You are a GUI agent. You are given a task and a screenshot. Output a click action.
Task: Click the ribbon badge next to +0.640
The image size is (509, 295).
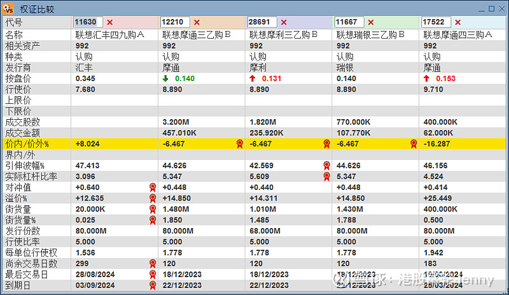tap(153, 187)
